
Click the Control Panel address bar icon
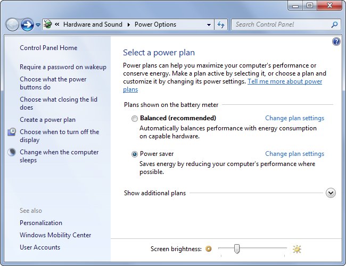[x=48, y=24]
